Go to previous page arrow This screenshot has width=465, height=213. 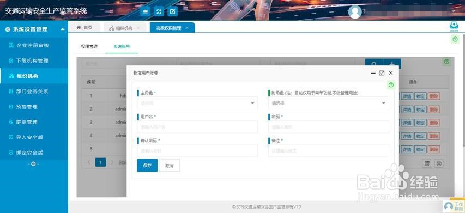(x=89, y=162)
